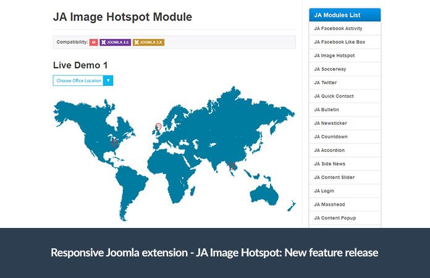The width and height of the screenshot is (430, 278).
Task: Select JA Newsticker from modules list
Action: click(x=345, y=124)
